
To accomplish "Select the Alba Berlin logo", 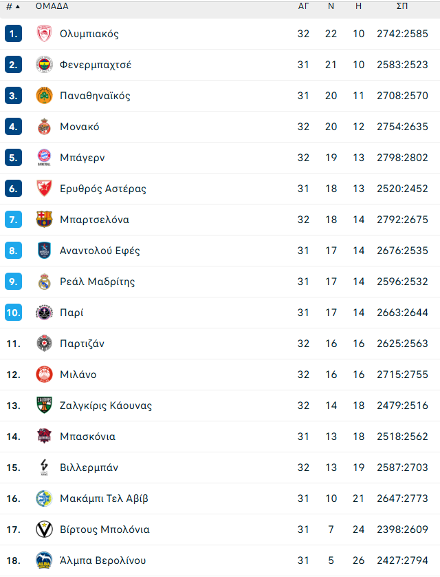I will pyautogui.click(x=44, y=560).
